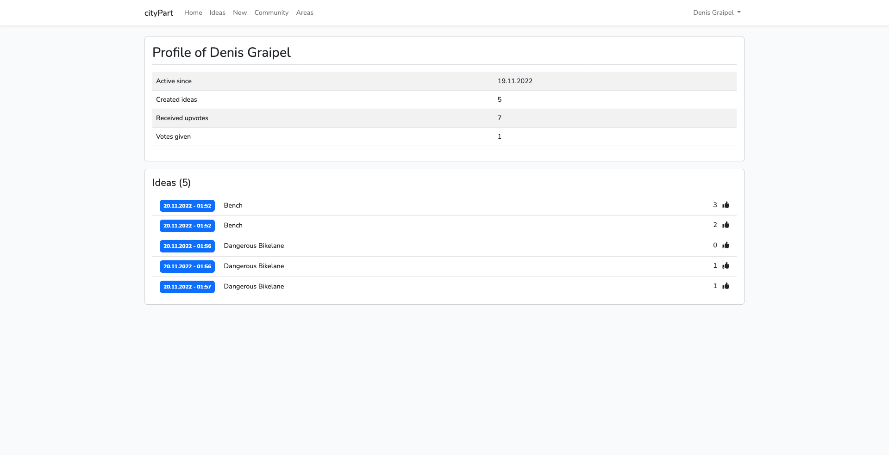Go to the Home page
Screen dimensions: 889x455
coord(193,12)
